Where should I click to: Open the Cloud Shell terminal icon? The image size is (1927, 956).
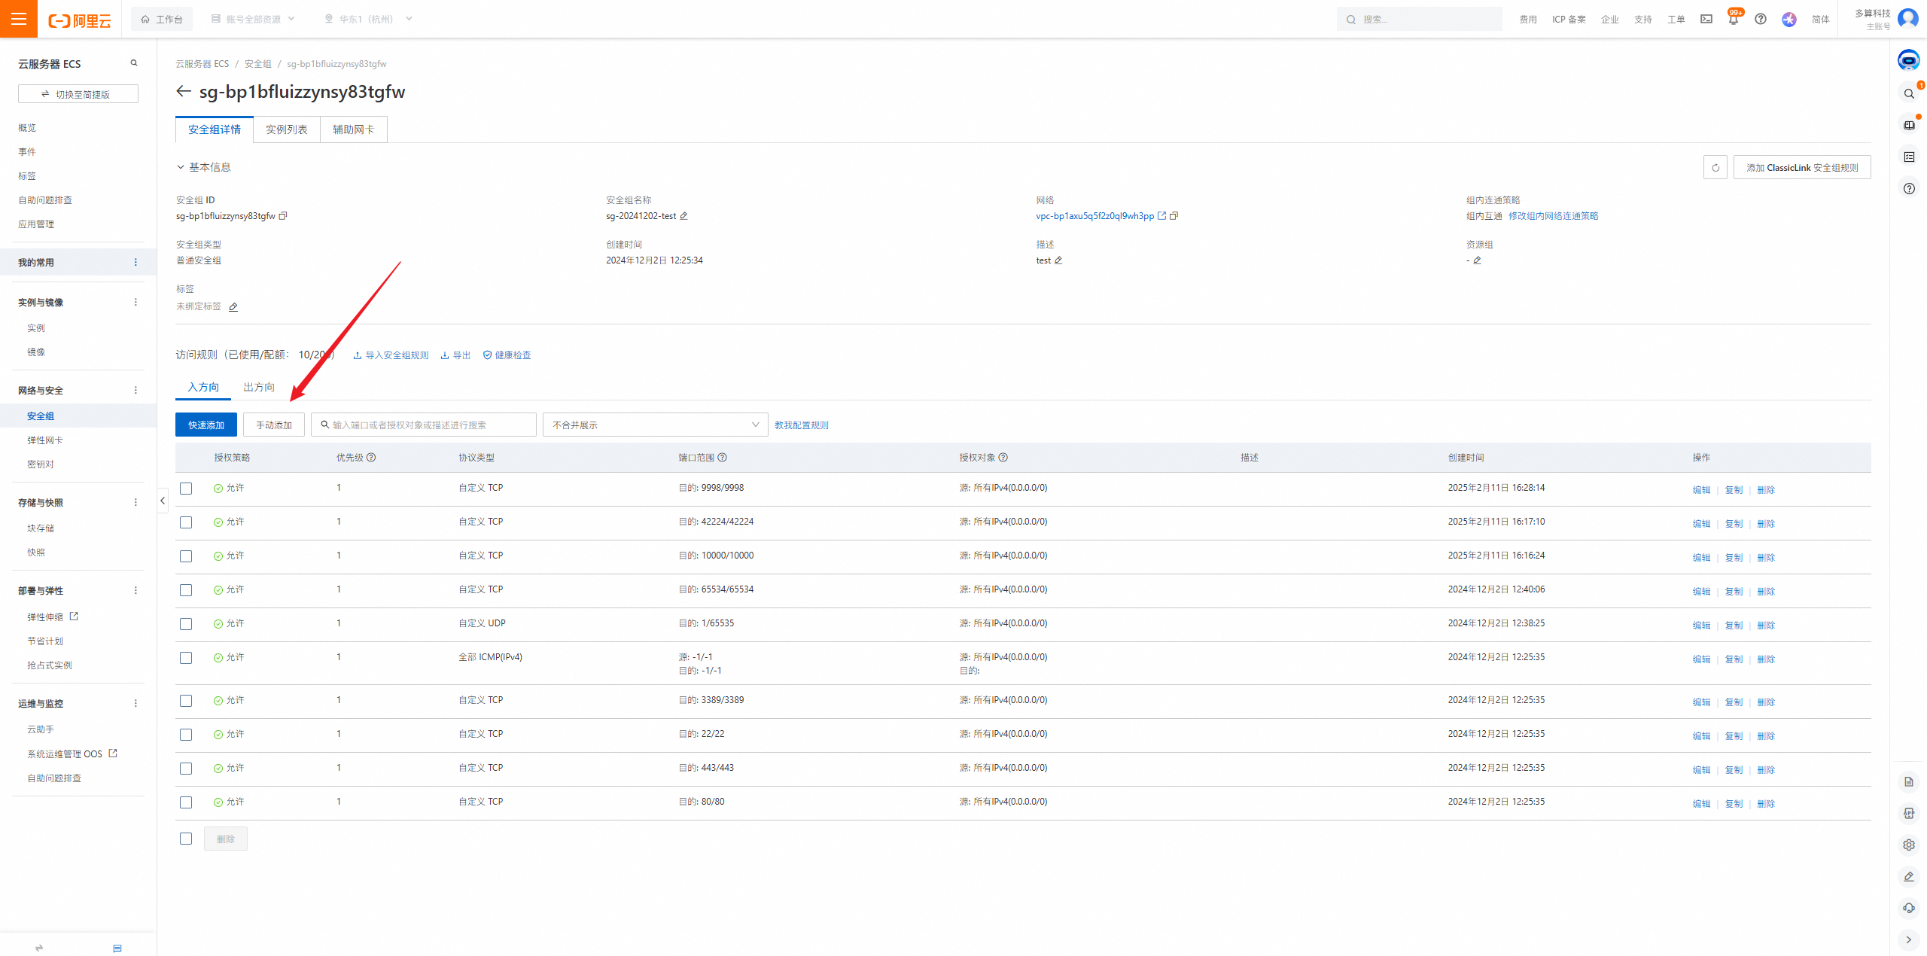pos(1706,20)
